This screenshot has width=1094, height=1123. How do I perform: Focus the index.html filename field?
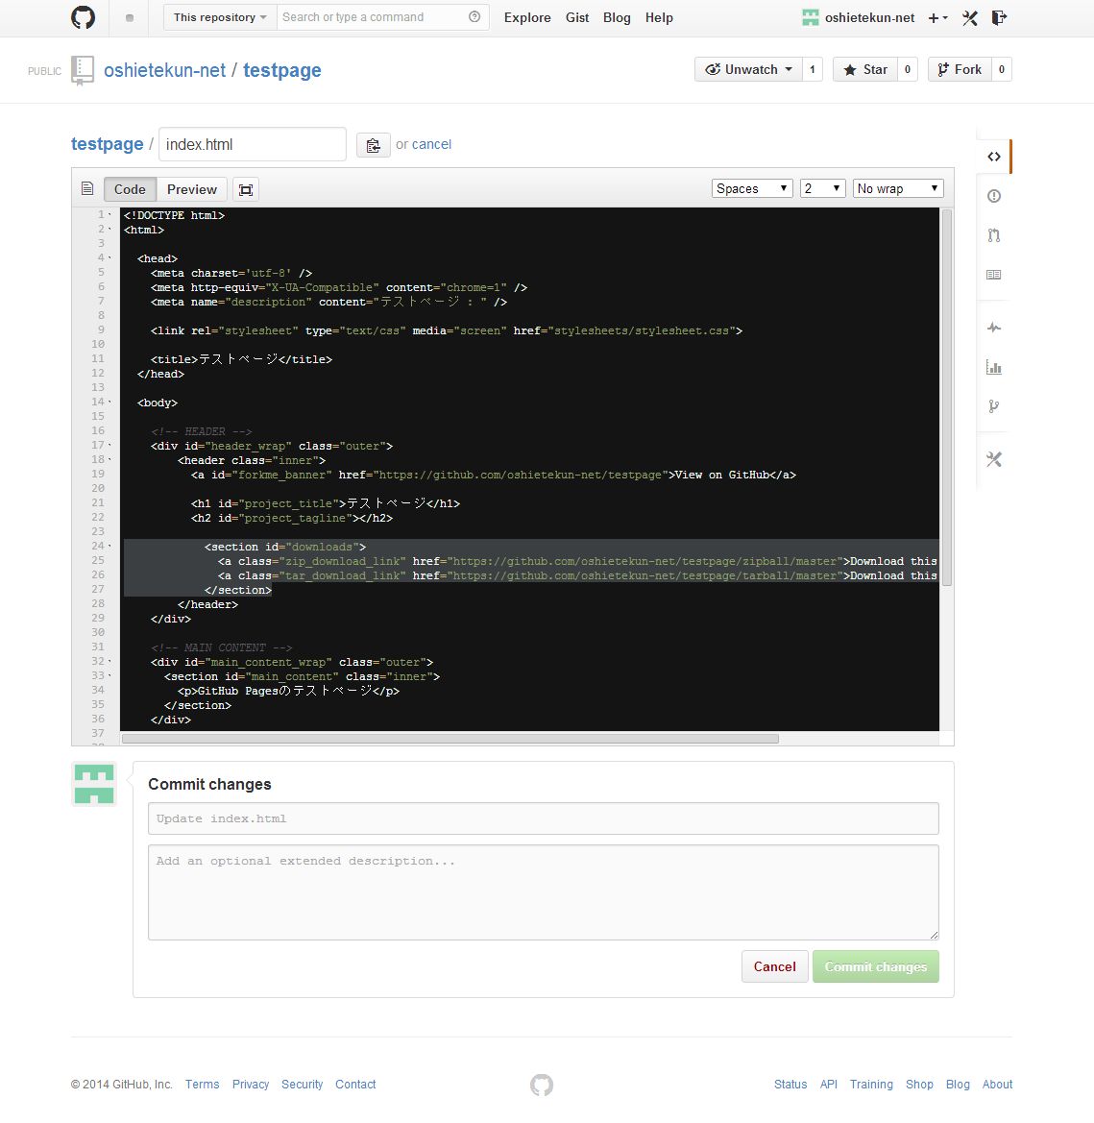(x=252, y=144)
